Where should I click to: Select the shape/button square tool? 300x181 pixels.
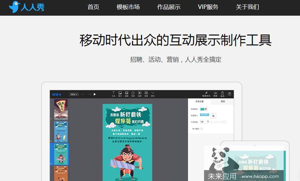pos(133,94)
